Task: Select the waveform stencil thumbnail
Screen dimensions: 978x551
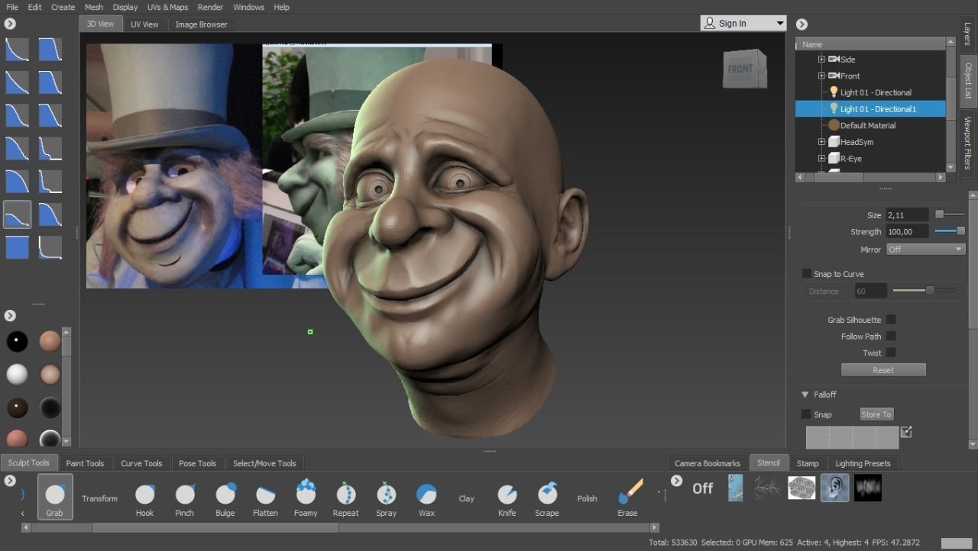Action: 868,488
